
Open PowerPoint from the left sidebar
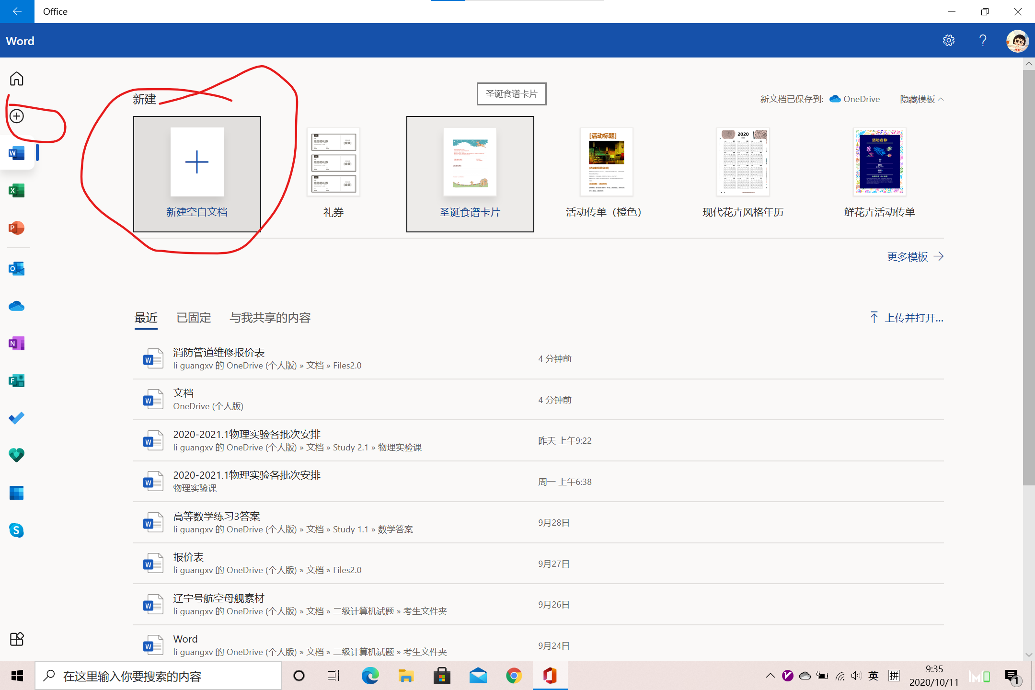(x=16, y=228)
